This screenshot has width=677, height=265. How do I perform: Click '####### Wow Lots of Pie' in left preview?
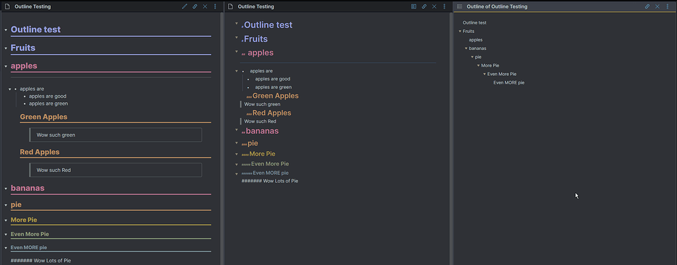[x=40, y=260]
